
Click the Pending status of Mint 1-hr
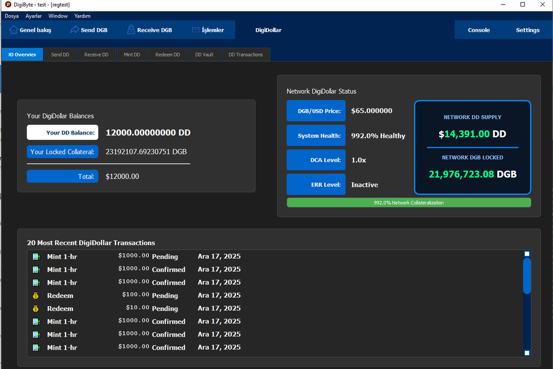[165, 257]
